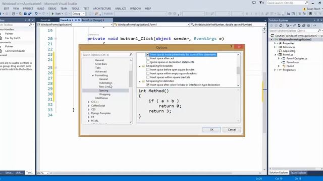Viewport: 323px width, 181px height.
Task: Open the ANALYZE menu
Action: click(x=120, y=9)
